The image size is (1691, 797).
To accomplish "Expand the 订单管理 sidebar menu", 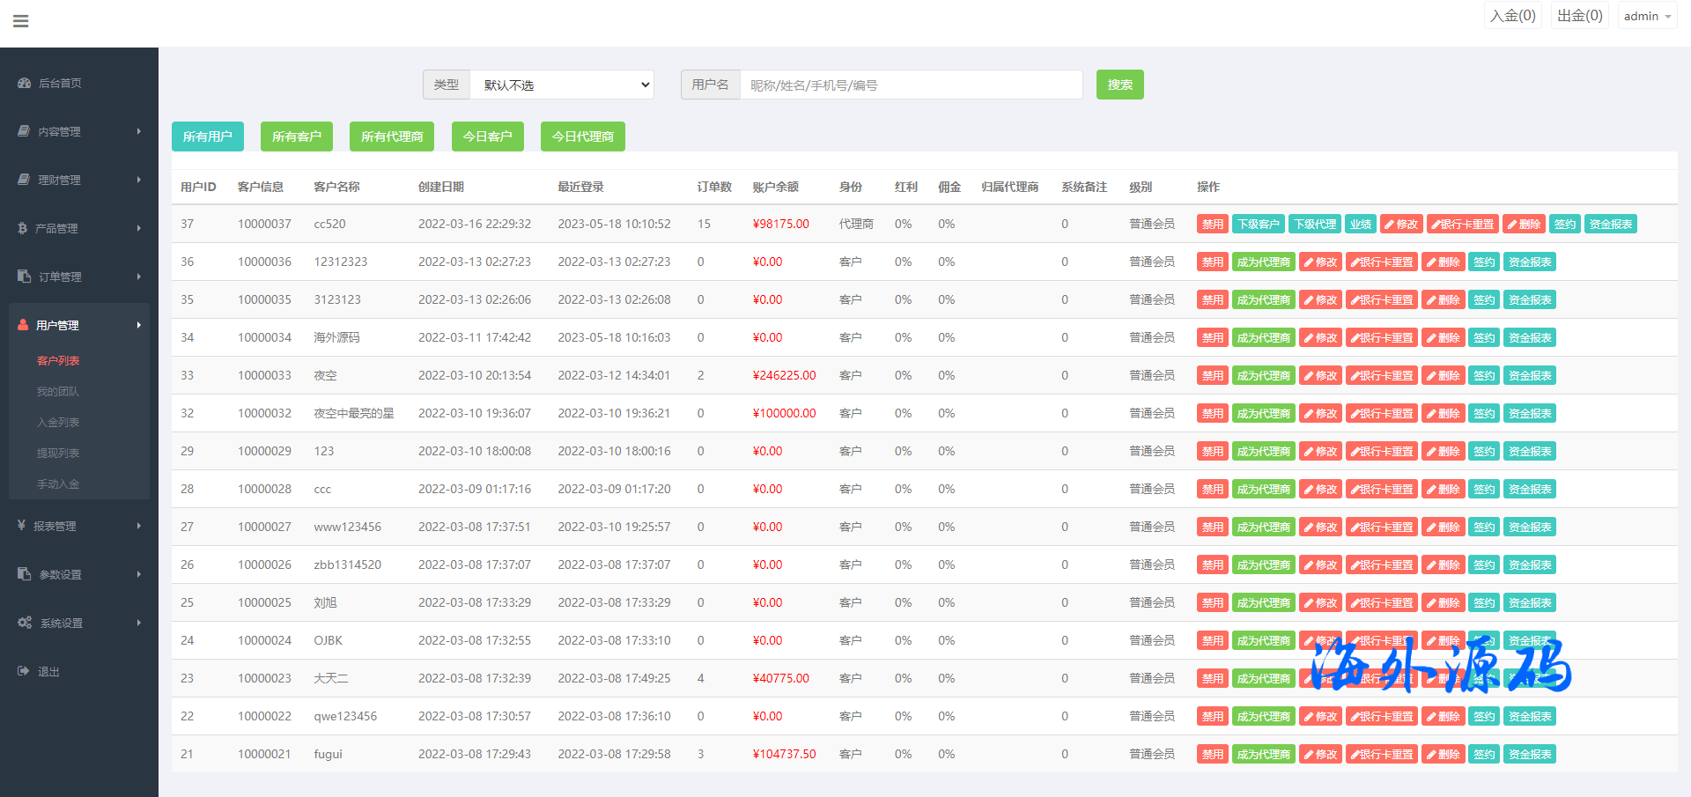I will tap(79, 277).
